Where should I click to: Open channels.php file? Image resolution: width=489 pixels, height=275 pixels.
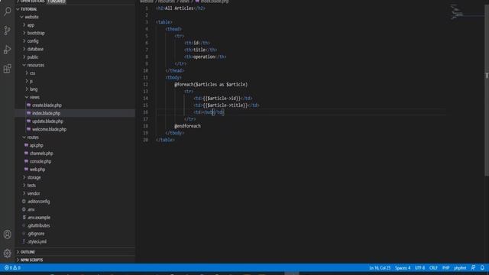pos(41,154)
